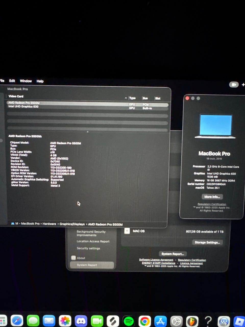Open Google Chrome from the Dock

pyautogui.click(x=144, y=321)
